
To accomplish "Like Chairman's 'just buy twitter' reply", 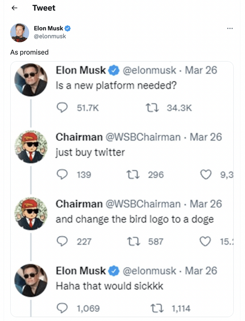I will [206, 175].
